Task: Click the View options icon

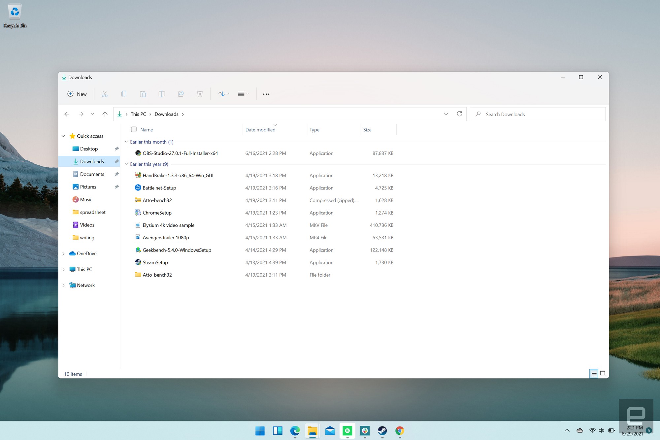Action: (242, 94)
